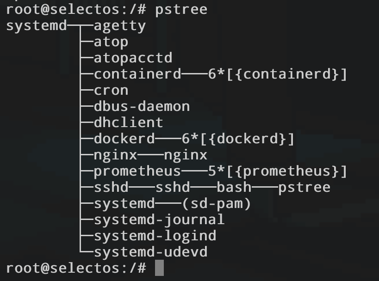Select the 6*[{dockerd}] thread group
Screen dimensions: 379x281
coord(238,139)
